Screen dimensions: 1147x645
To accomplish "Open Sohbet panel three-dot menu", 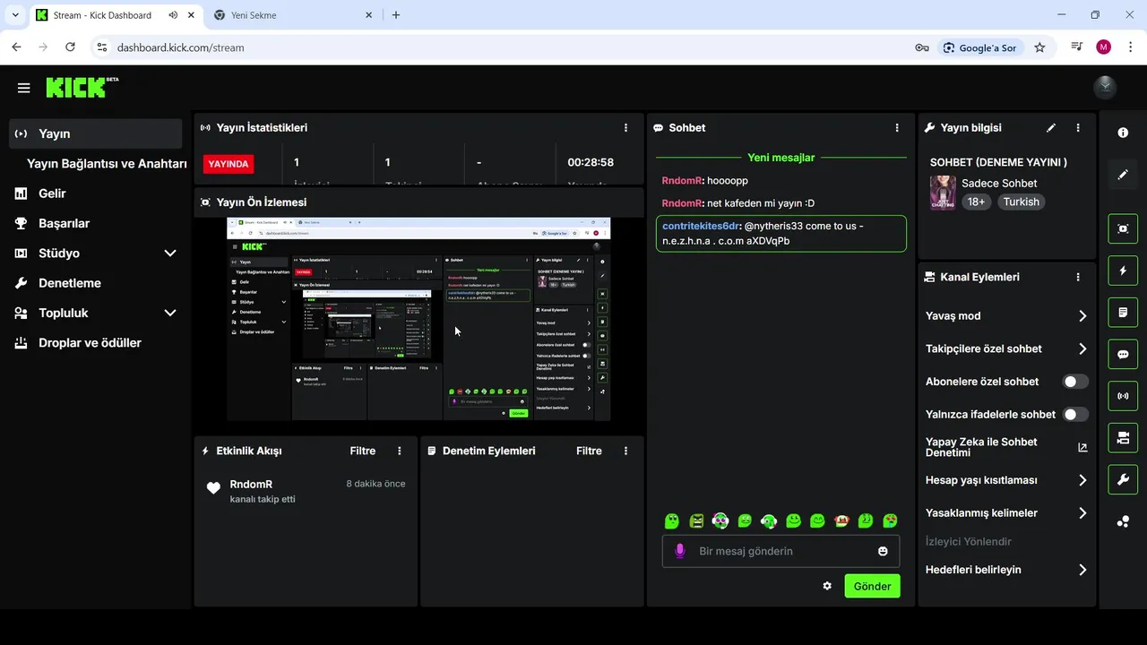I will coord(897,128).
